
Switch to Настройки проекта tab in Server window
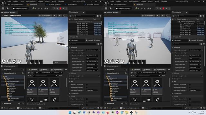118,4
